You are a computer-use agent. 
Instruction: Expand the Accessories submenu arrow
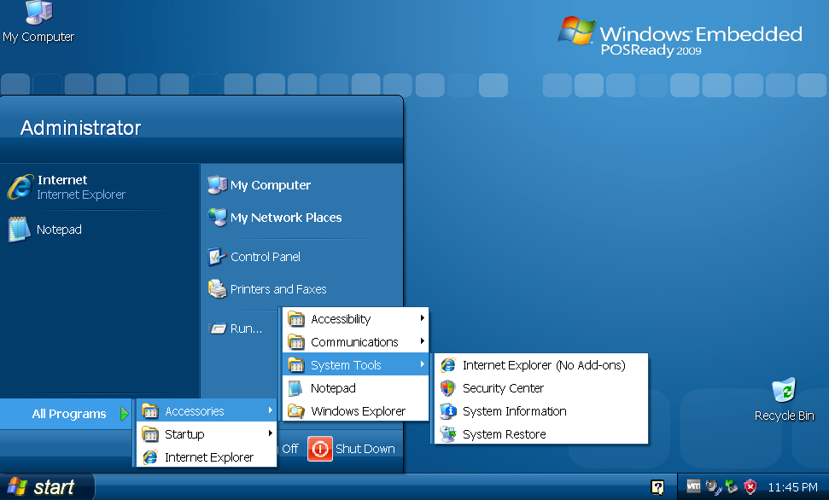[x=270, y=410]
